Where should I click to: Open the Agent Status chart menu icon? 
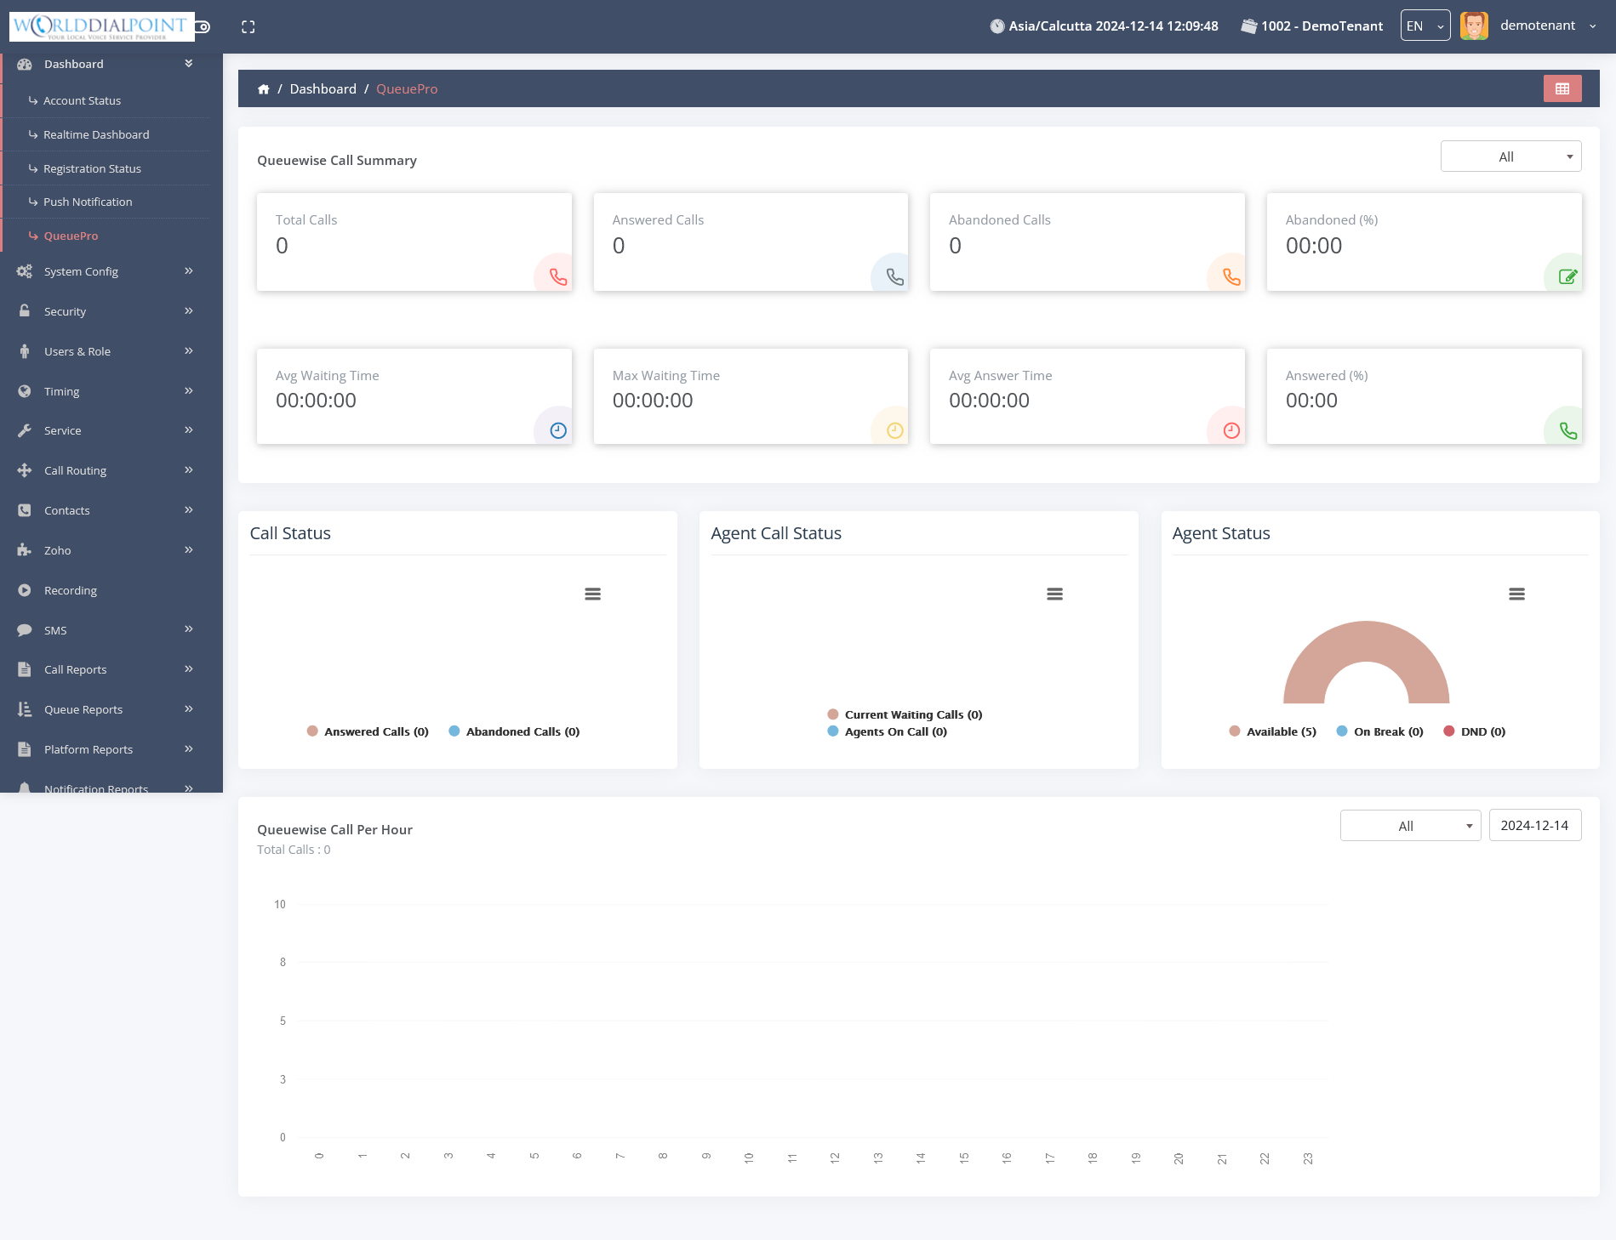pyautogui.click(x=1516, y=594)
